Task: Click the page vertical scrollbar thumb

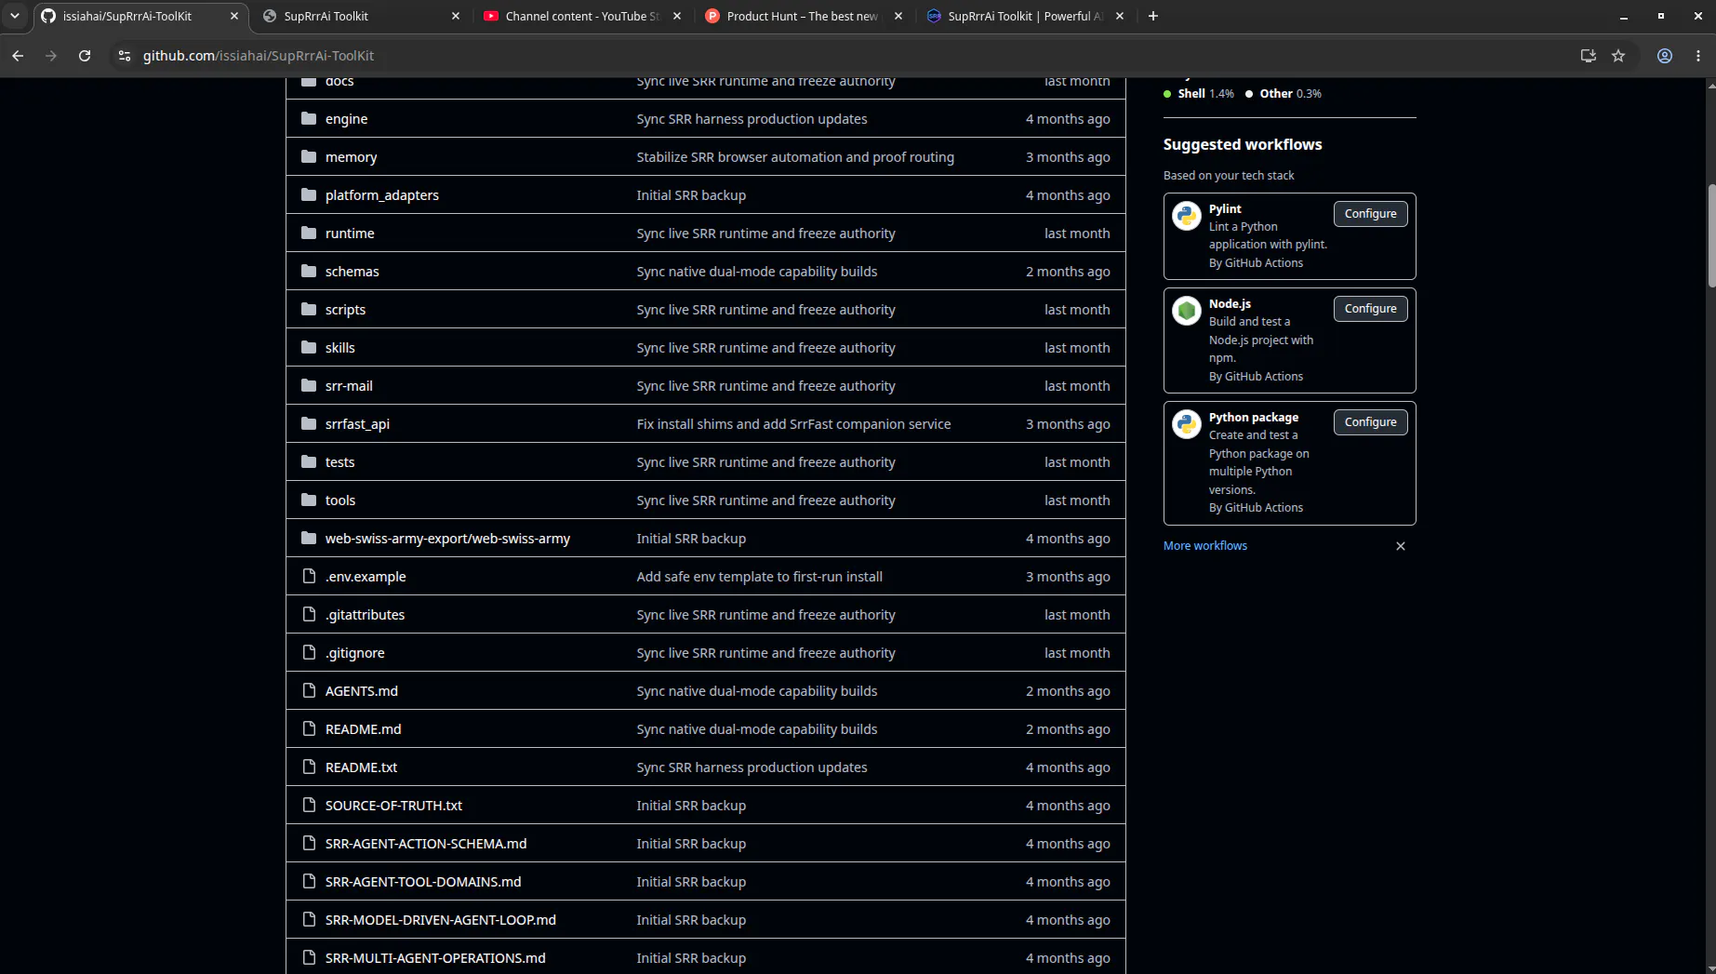Action: pyautogui.click(x=1710, y=236)
